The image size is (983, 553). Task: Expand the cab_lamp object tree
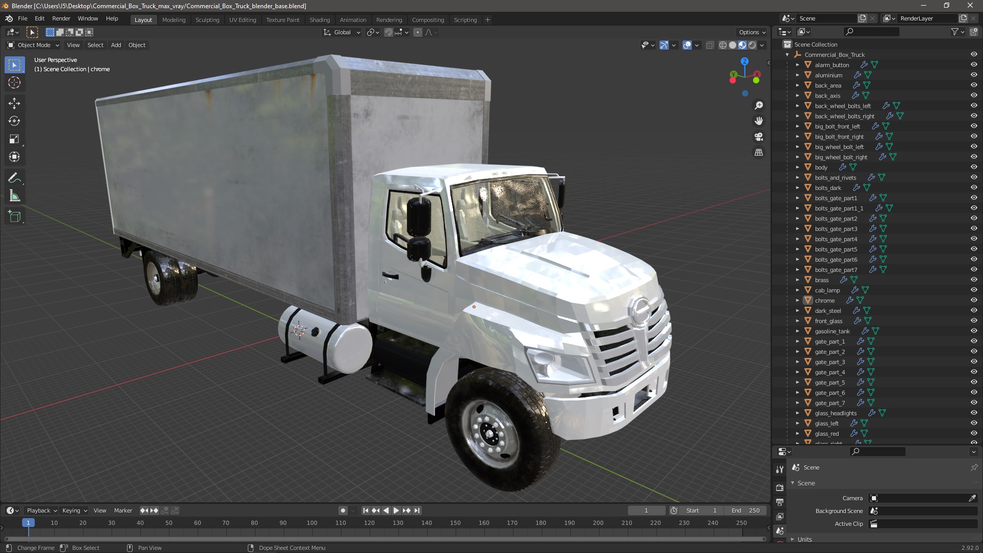point(797,290)
